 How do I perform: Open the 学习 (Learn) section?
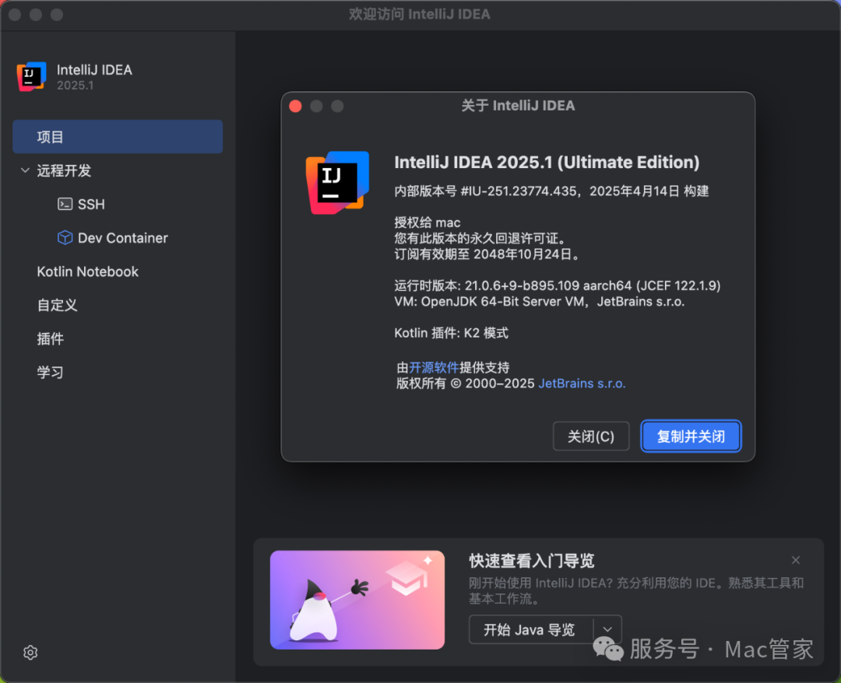(51, 372)
